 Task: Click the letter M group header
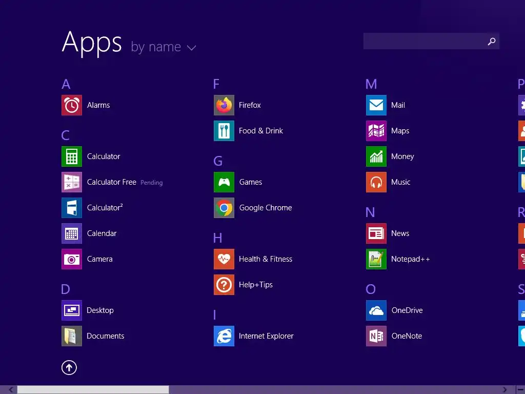pos(371,84)
